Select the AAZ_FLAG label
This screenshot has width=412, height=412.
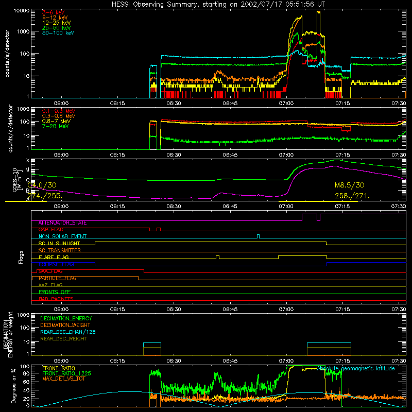click(x=50, y=285)
